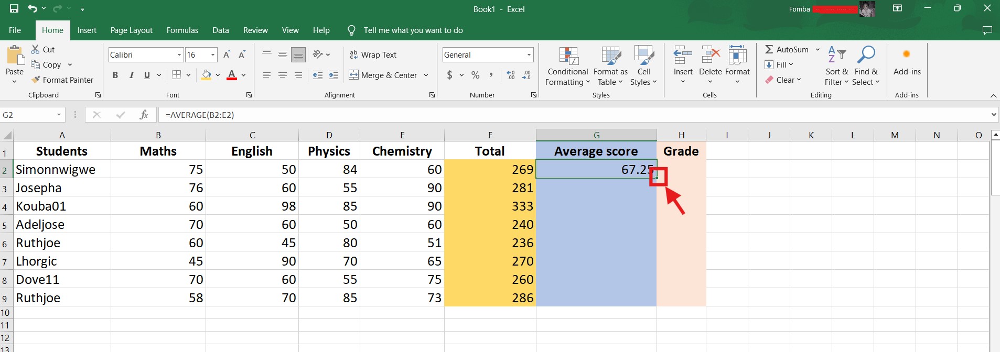
Task: Expand the Name Box dropdown arrow
Action: 59,115
